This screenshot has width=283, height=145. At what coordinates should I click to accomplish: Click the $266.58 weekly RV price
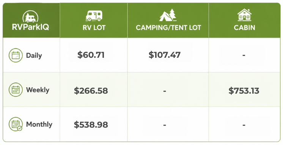[x=91, y=91]
